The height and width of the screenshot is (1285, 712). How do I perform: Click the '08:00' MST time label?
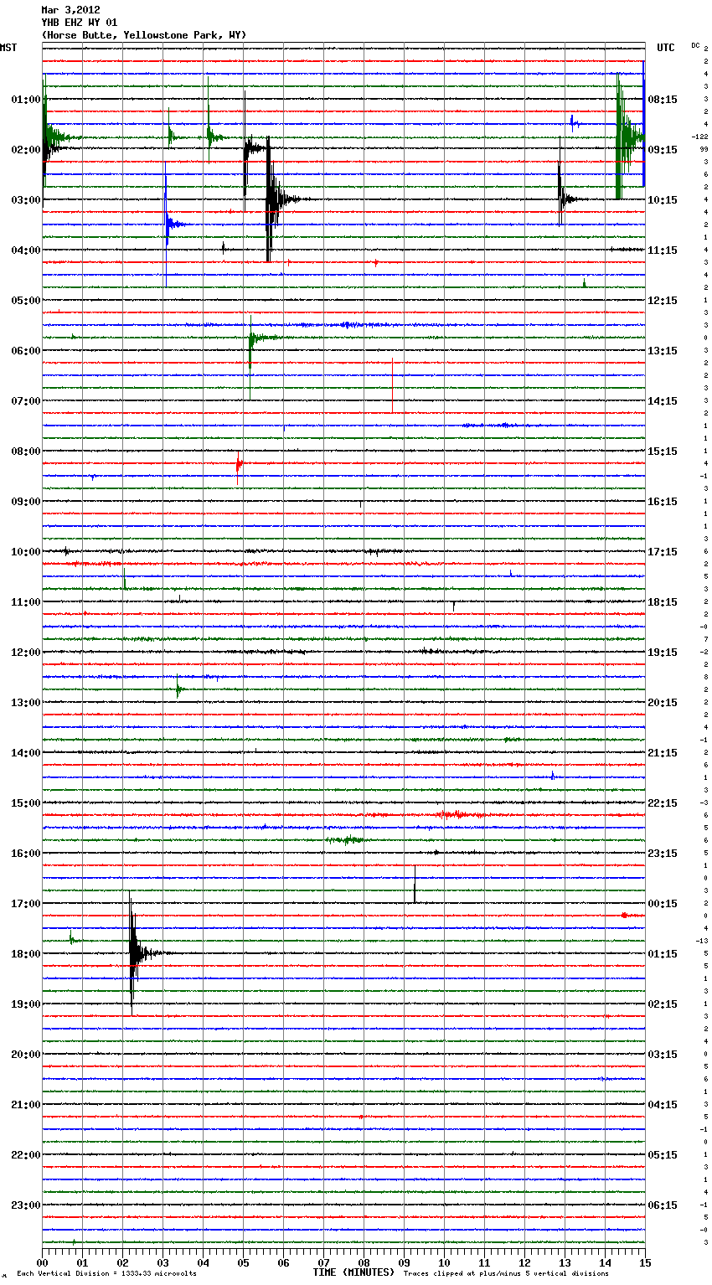(26, 452)
